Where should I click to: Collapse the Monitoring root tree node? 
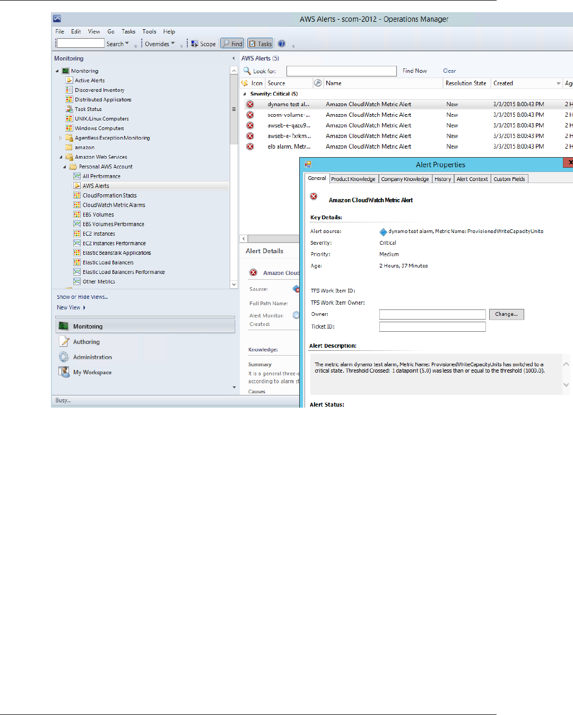point(57,71)
